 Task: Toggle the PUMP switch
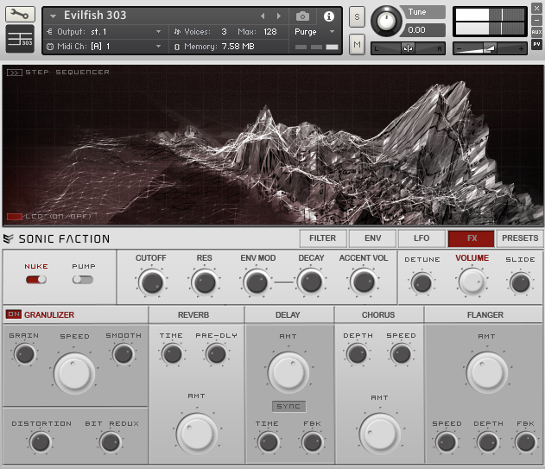pyautogui.click(x=83, y=280)
